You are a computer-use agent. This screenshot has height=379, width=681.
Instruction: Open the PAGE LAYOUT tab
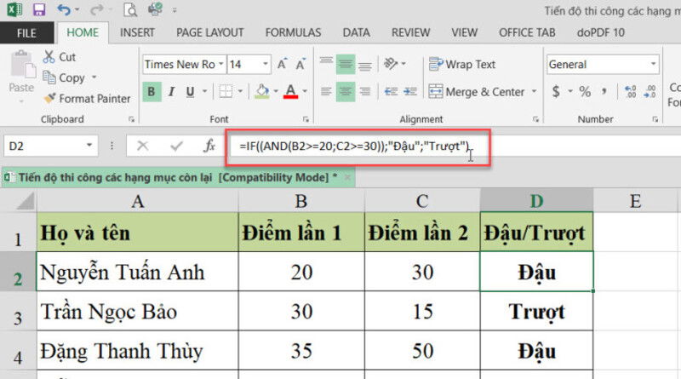209,32
